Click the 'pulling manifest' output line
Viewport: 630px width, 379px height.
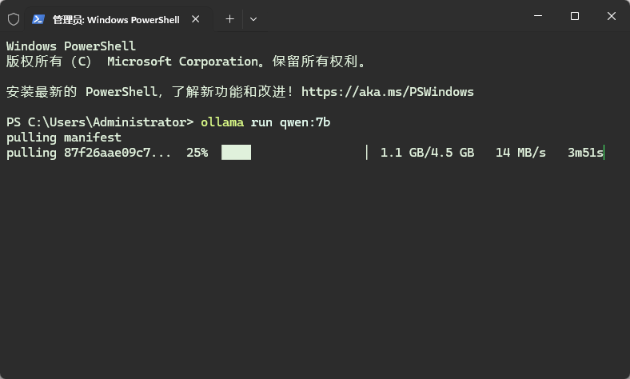tap(64, 138)
